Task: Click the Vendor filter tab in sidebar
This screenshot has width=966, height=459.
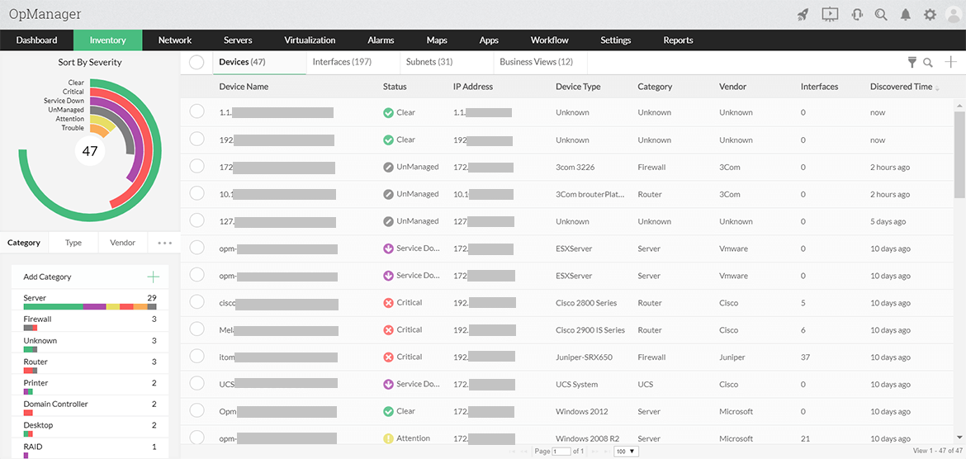Action: [x=122, y=243]
